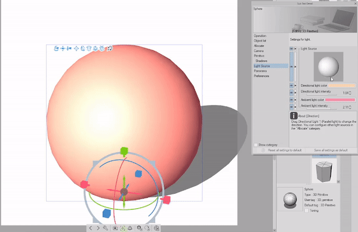Open the pink Ambient light color swatch
358x232 pixels.
(x=340, y=100)
